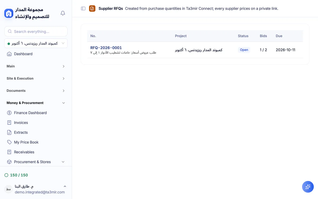Click the Open status badge
This screenshot has height=199, width=318.
(x=244, y=50)
